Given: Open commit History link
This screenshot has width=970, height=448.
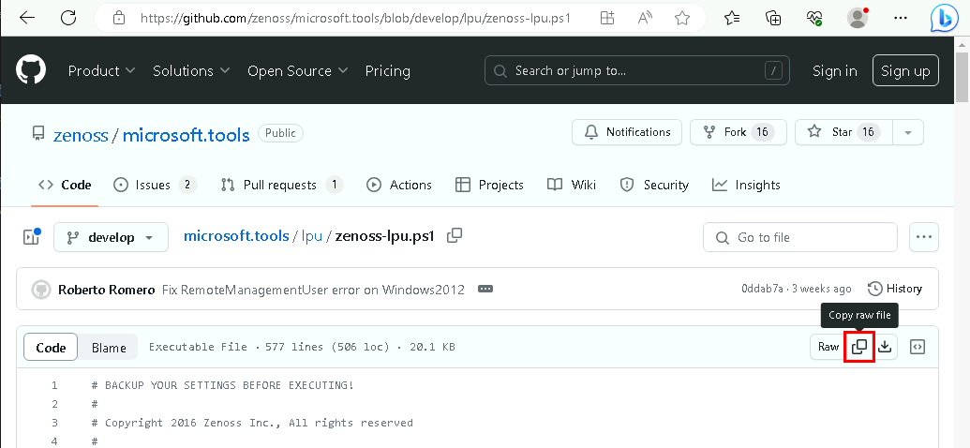Looking at the screenshot, I should point(895,289).
